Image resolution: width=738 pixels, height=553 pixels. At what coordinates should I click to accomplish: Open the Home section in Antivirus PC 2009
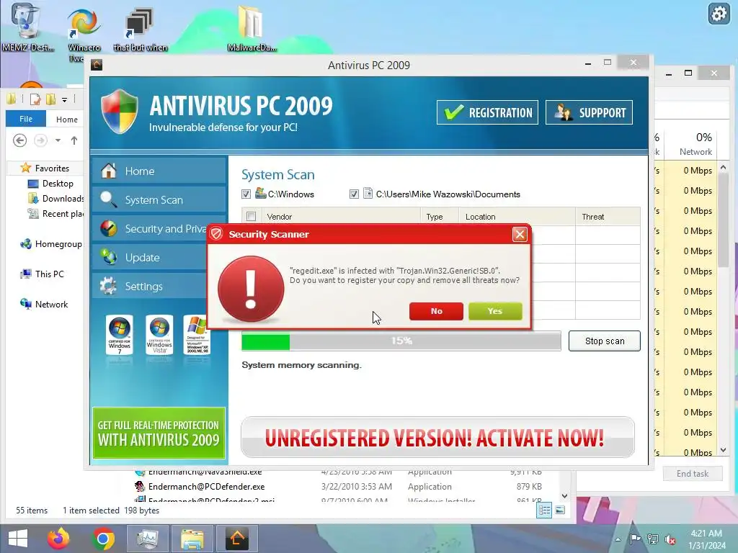(x=159, y=171)
